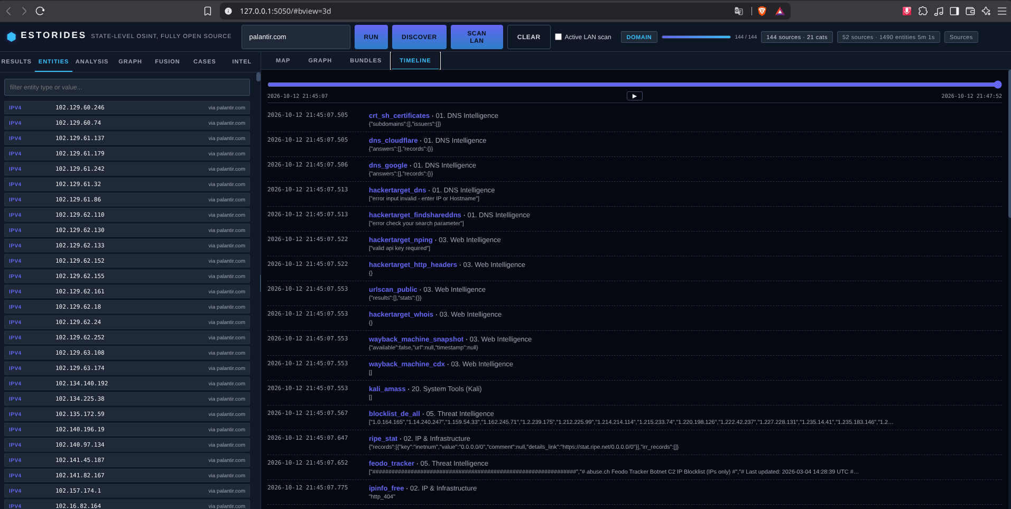Click the Estorides hexagon logo
The width and height of the screenshot is (1011, 509).
tap(11, 36)
